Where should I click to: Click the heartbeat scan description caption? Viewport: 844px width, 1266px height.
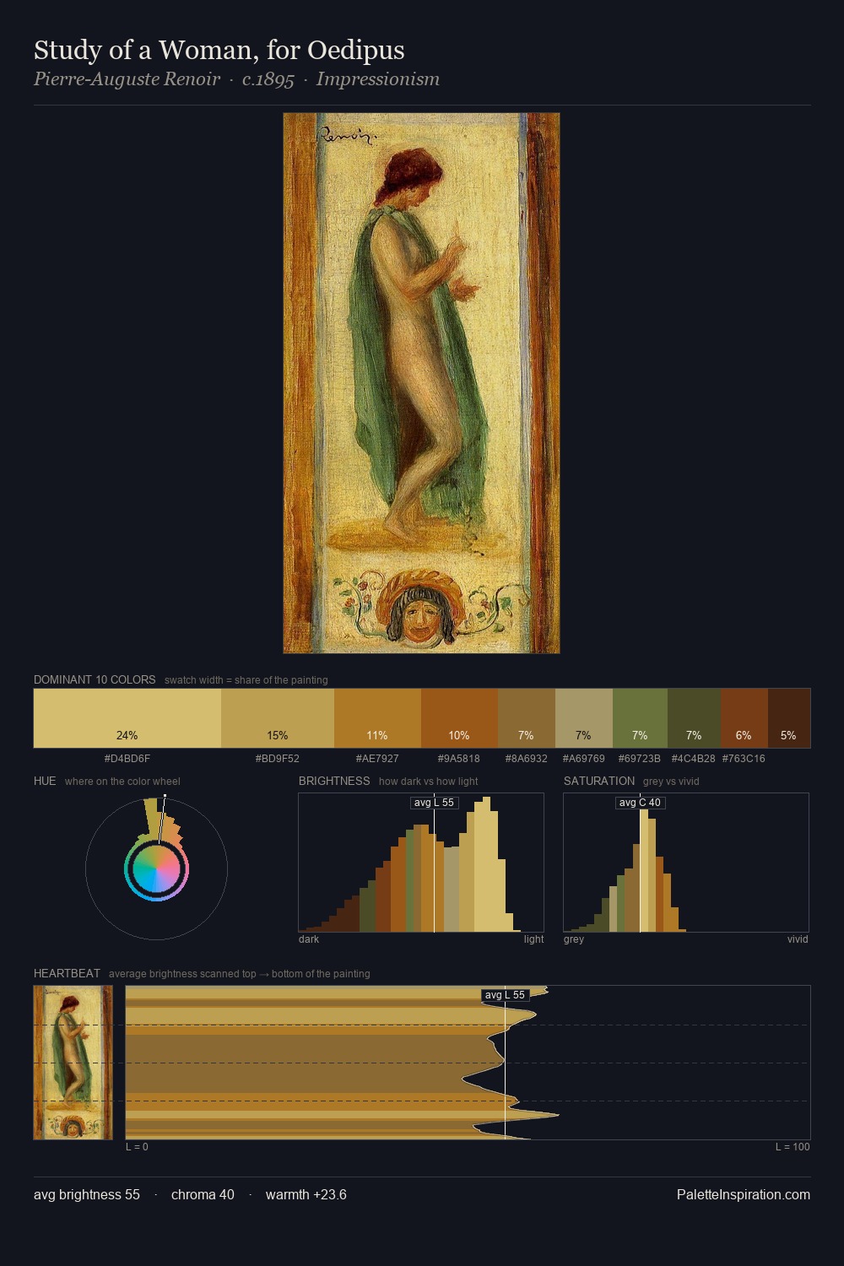[x=240, y=974]
